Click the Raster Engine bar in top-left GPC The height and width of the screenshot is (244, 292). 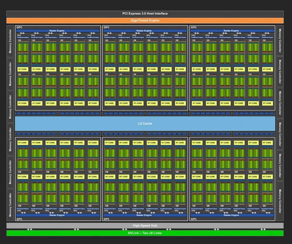click(x=58, y=31)
